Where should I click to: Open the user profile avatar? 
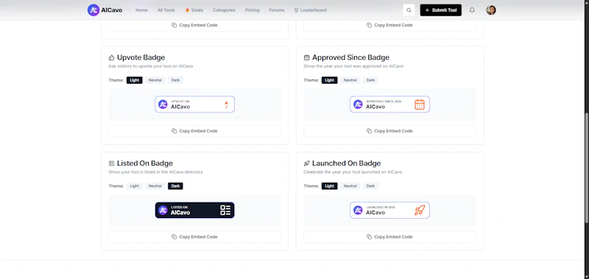point(491,10)
